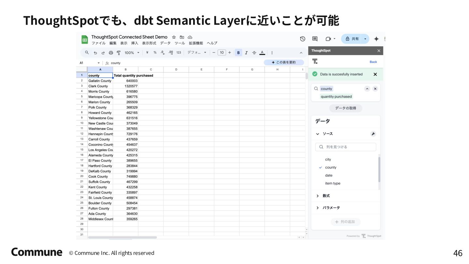Clear the ThoughtSpot search query
Viewport: 469px width, 264px height.
(x=375, y=89)
